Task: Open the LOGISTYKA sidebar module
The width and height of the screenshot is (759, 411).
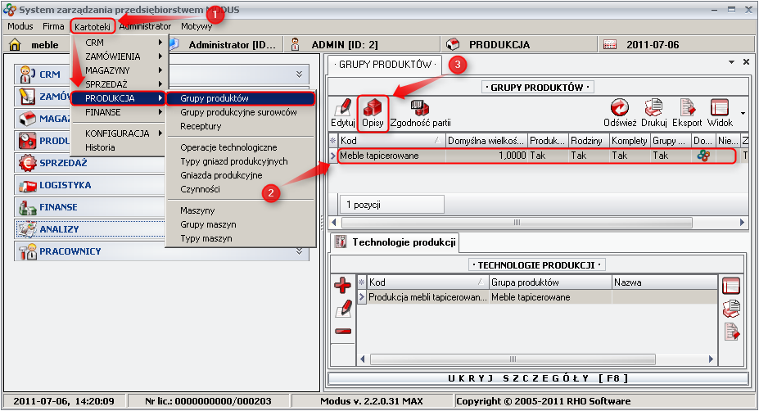Action: [66, 185]
